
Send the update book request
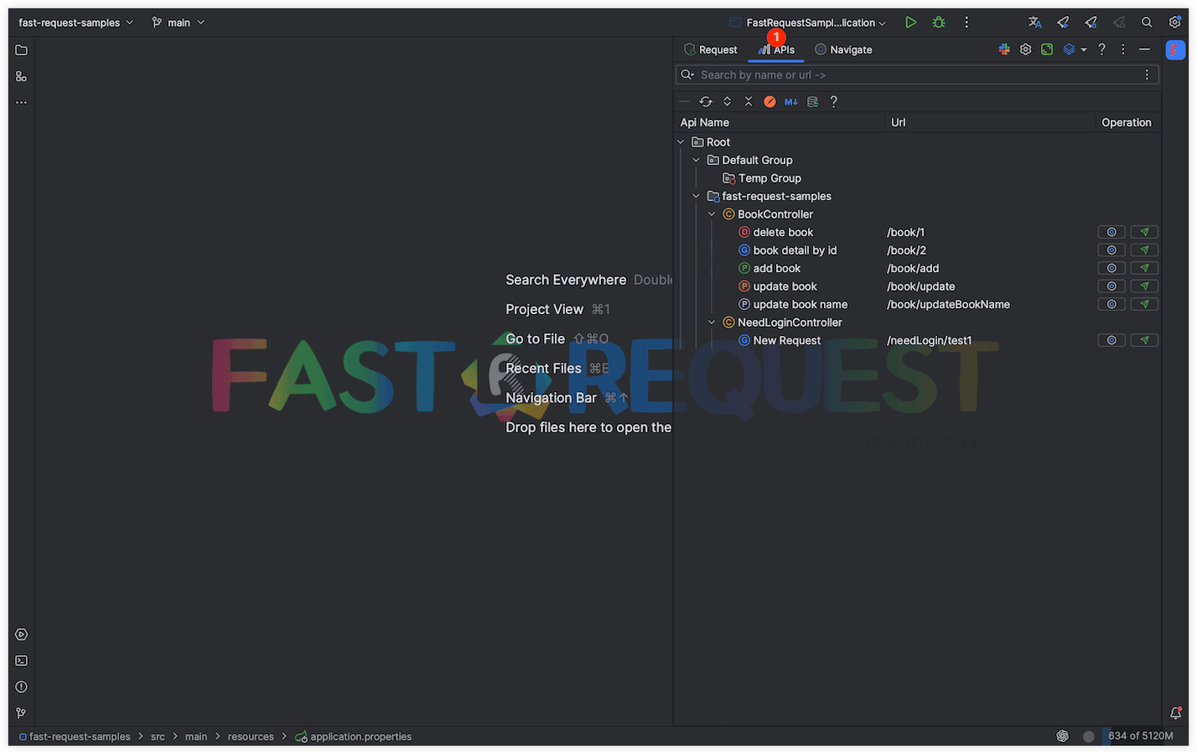[x=1144, y=287]
